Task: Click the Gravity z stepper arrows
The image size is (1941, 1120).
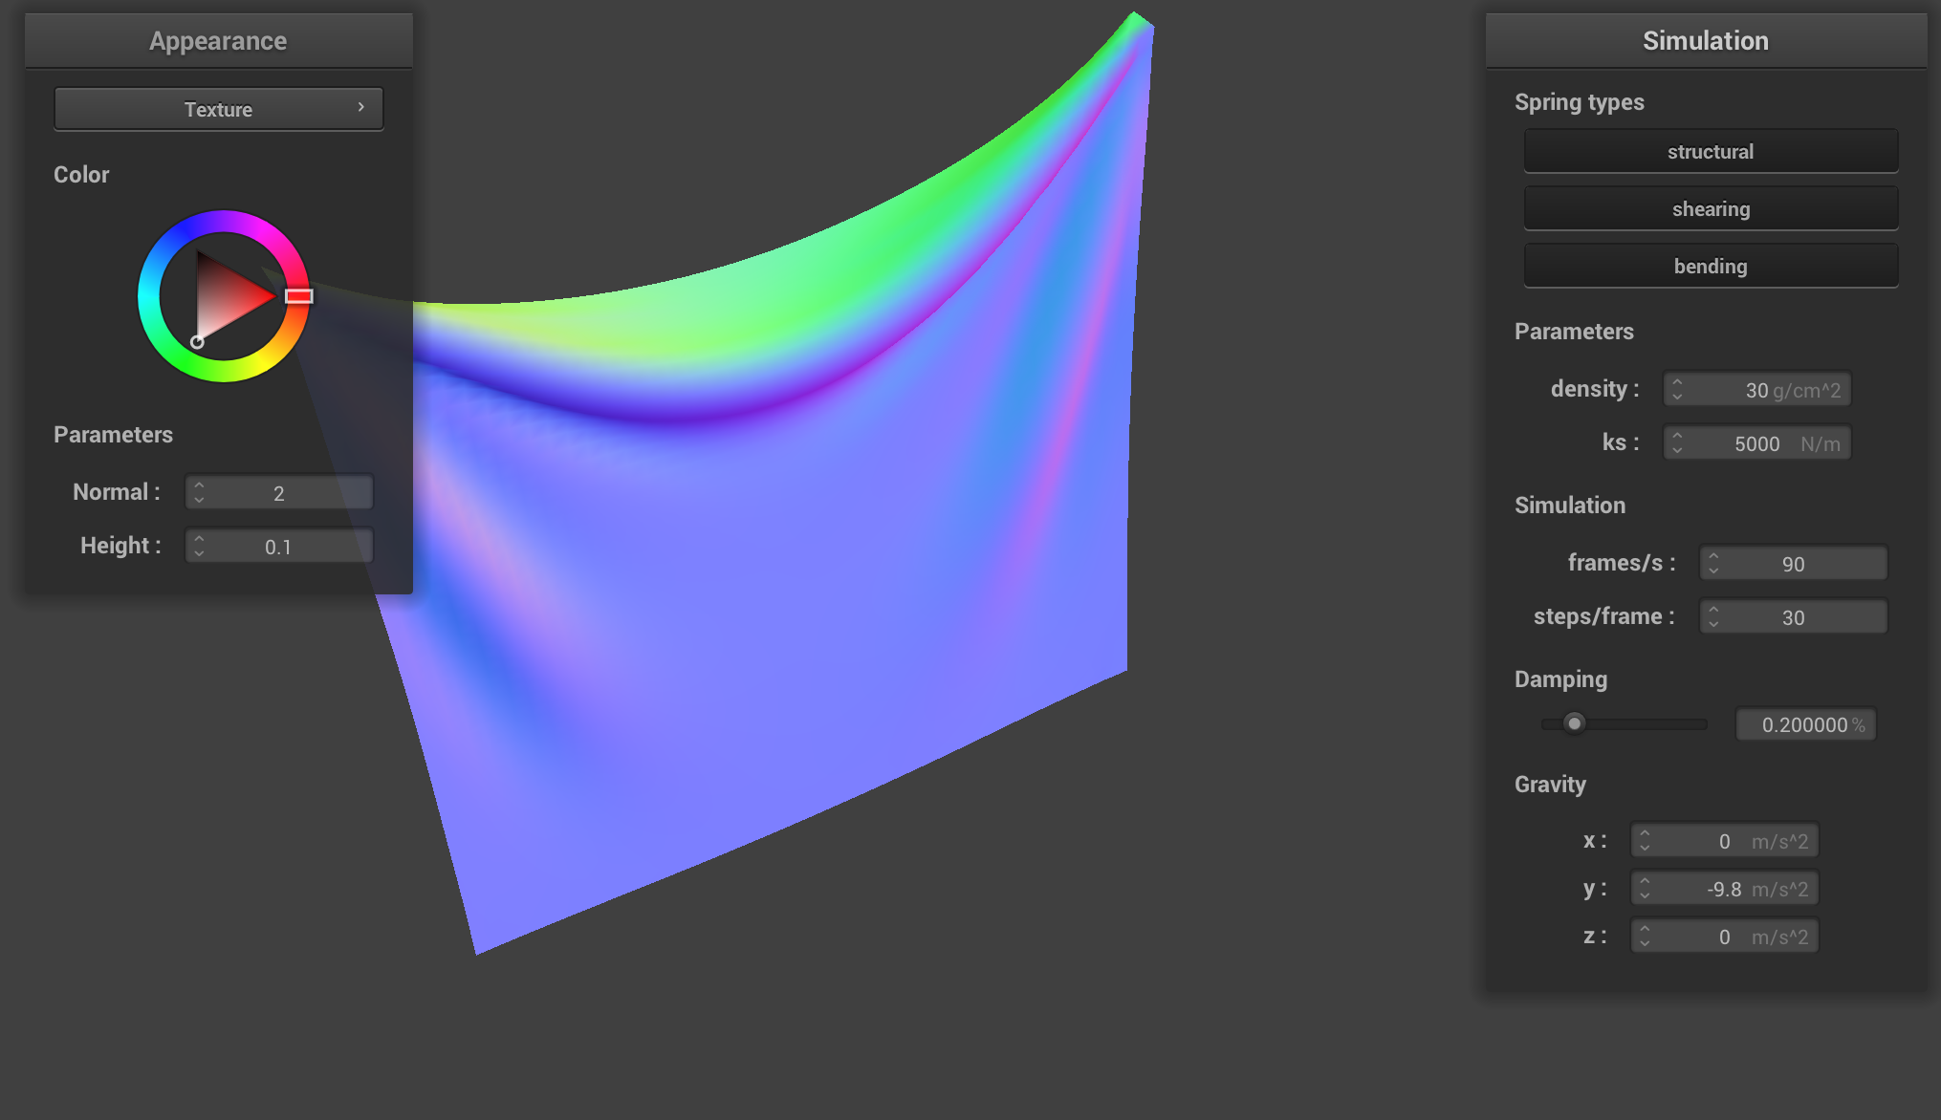Action: [x=1645, y=936]
